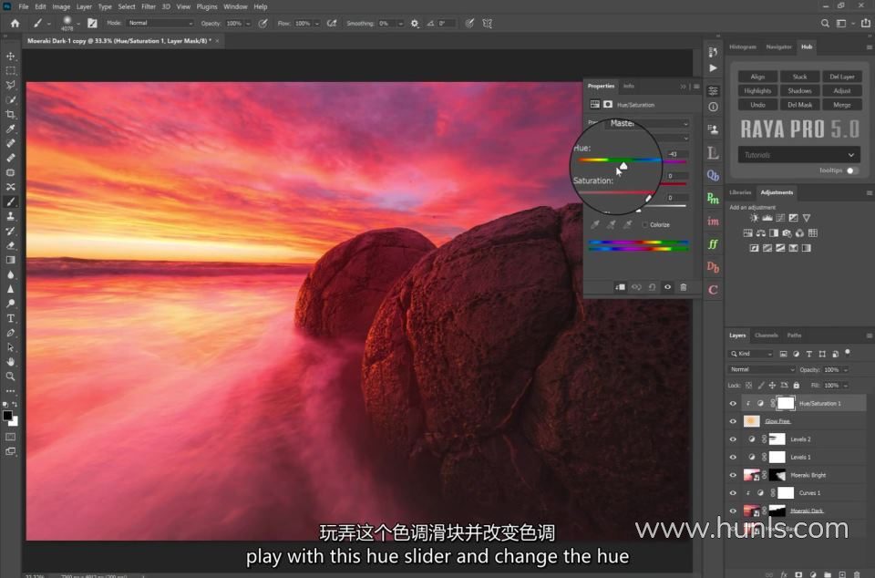The height and width of the screenshot is (578, 875).
Task: Click the Raya Pro Del Mask button
Action: [799, 104]
